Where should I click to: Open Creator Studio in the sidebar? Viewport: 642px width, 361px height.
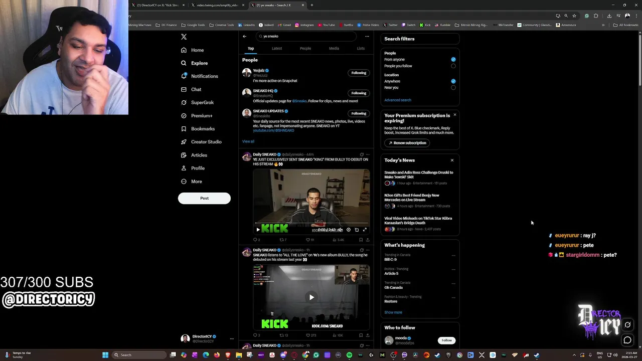coord(201,142)
